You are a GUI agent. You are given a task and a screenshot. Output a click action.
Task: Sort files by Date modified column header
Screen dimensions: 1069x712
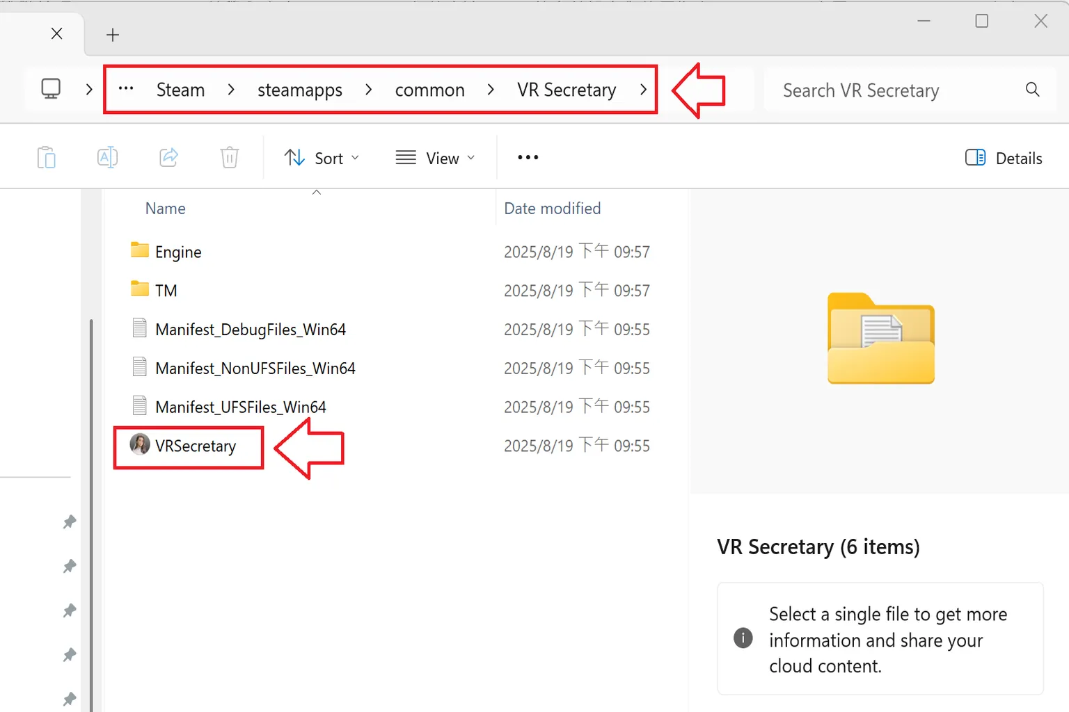[x=553, y=209]
